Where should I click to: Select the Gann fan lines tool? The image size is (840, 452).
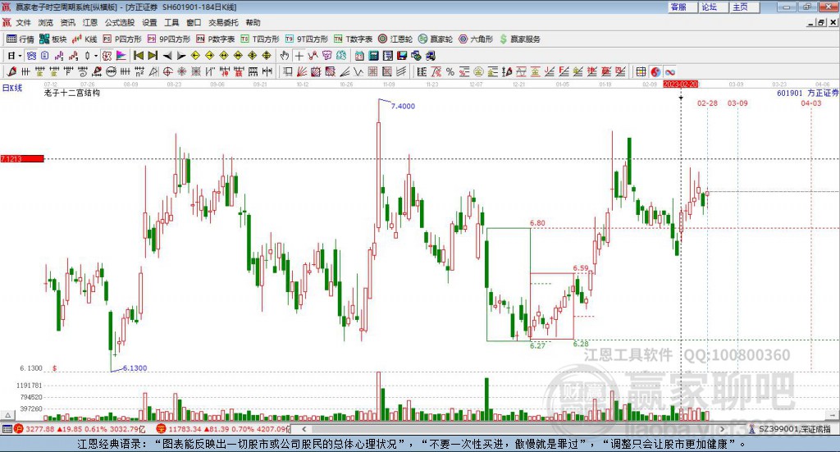tap(302, 71)
